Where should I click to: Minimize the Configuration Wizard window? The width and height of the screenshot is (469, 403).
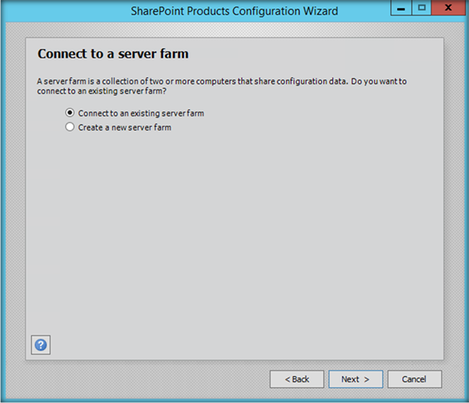tap(400, 9)
